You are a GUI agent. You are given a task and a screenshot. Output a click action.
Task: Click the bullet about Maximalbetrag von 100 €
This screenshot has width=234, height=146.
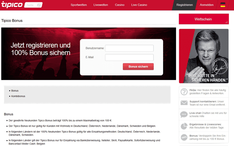[60, 120]
